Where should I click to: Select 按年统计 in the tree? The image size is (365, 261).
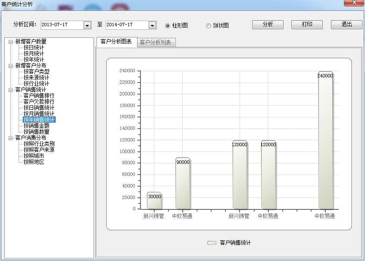(x=34, y=60)
